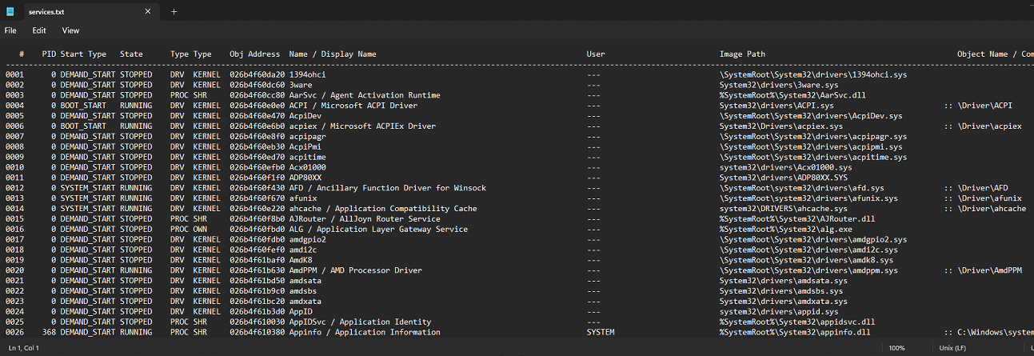The height and width of the screenshot is (356, 1034).
Task: Click the Notepad app icon in title bar
Action: [x=10, y=11]
